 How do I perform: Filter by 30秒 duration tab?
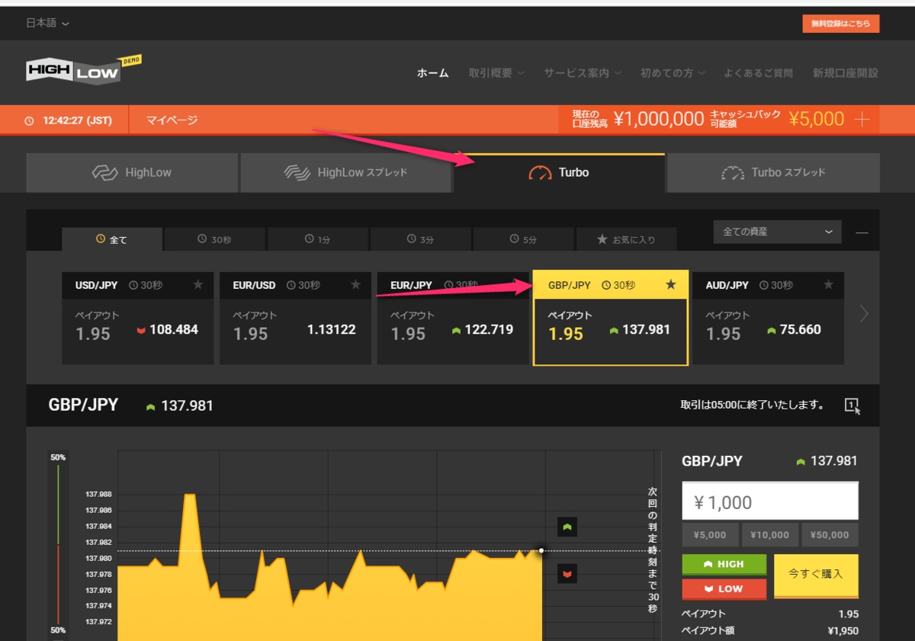click(215, 239)
